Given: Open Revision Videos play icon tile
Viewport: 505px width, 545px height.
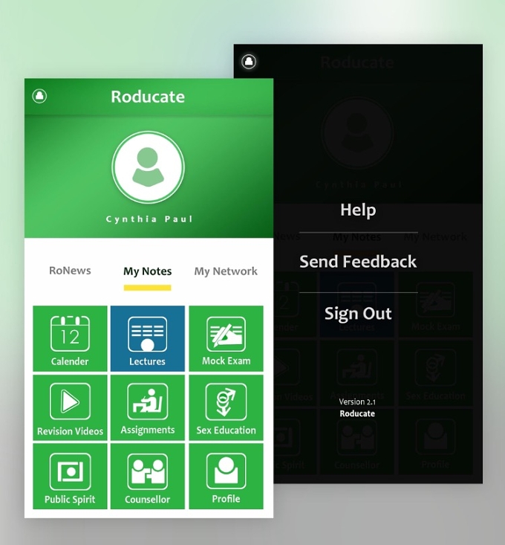Looking at the screenshot, I should pyautogui.click(x=70, y=407).
